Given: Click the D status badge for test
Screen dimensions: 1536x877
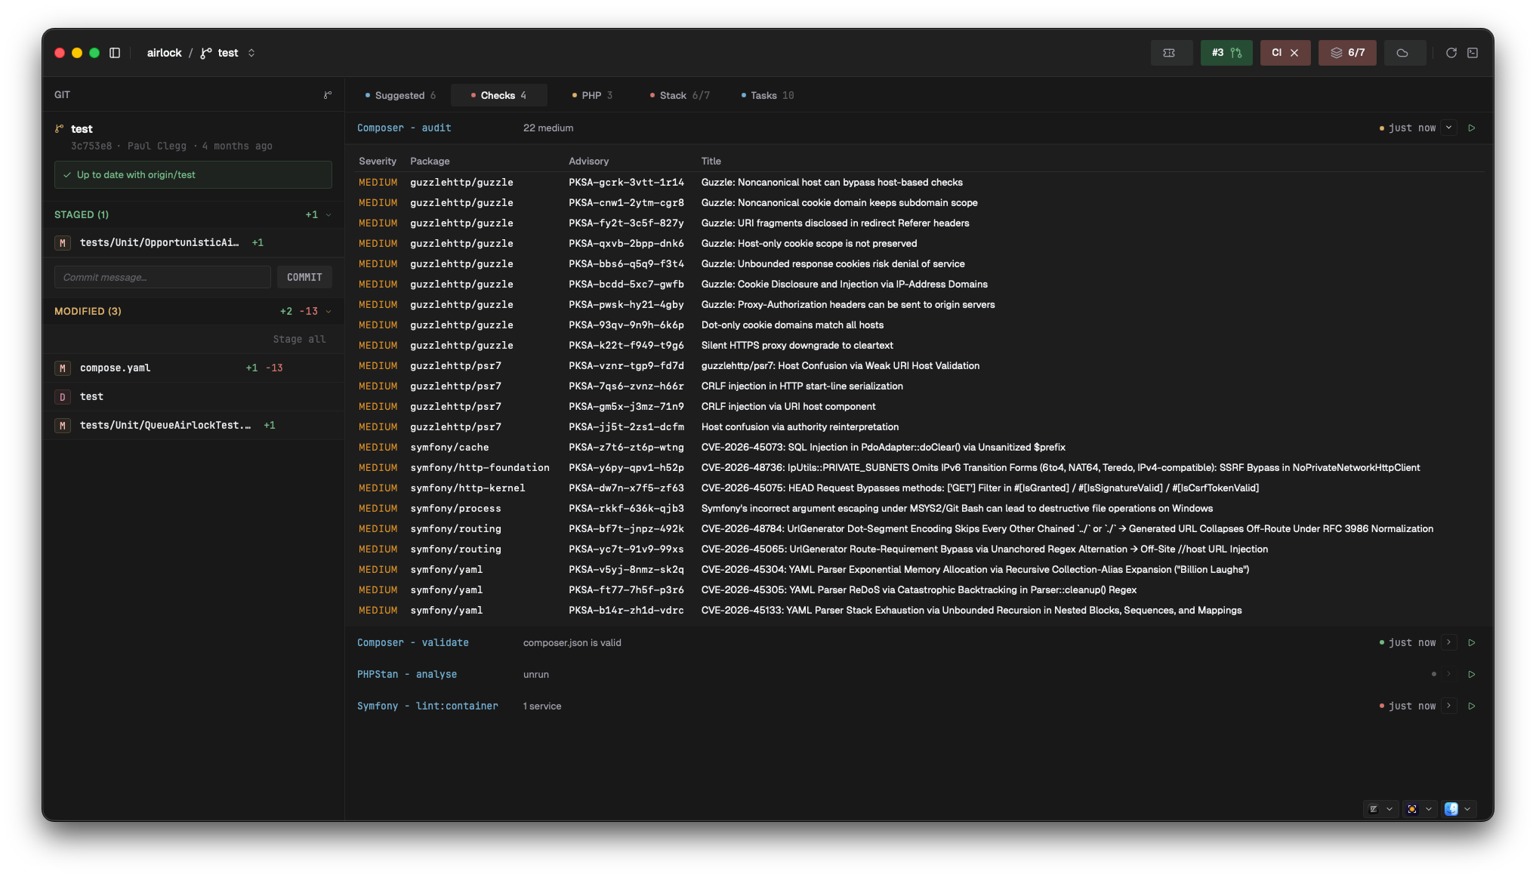Looking at the screenshot, I should (63, 397).
